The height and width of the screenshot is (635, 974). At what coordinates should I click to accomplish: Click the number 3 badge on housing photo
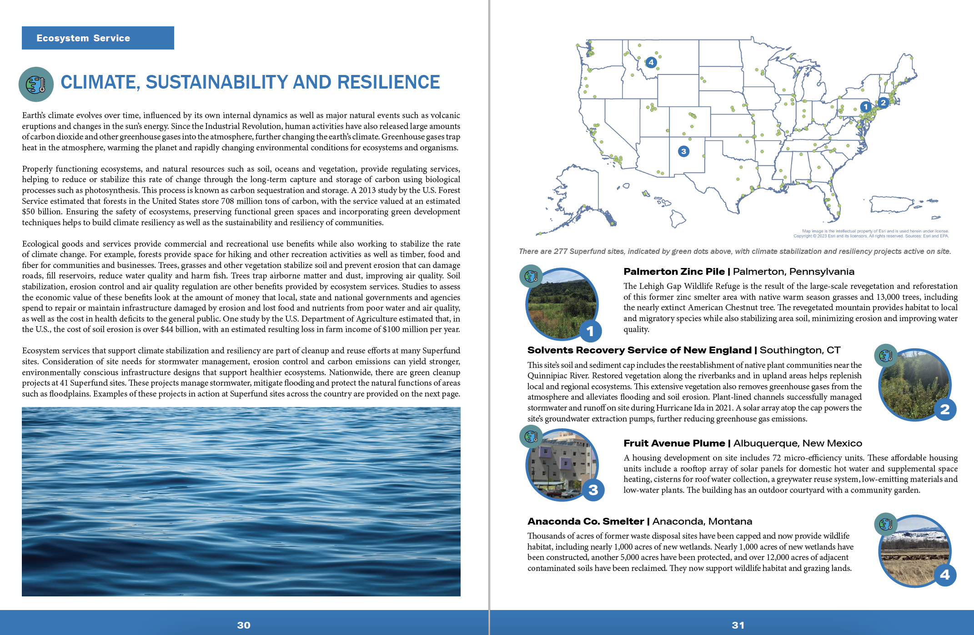(x=593, y=490)
